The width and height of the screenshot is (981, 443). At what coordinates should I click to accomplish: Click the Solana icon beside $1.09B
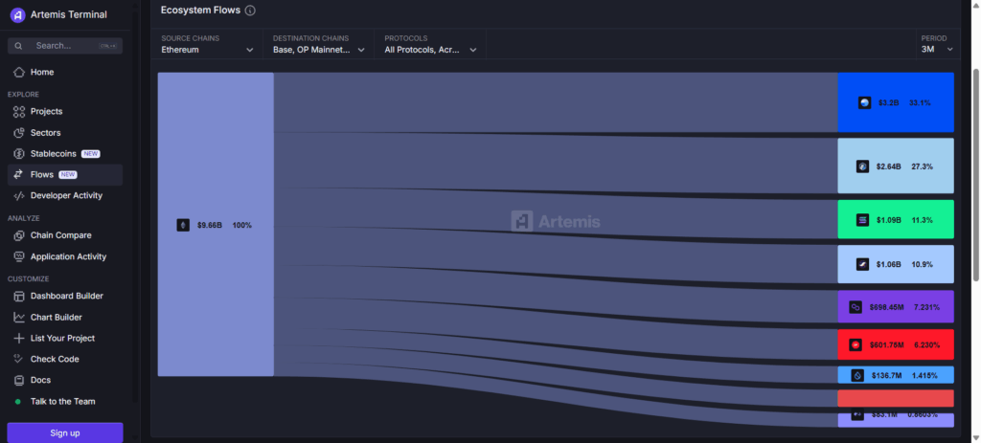863,220
